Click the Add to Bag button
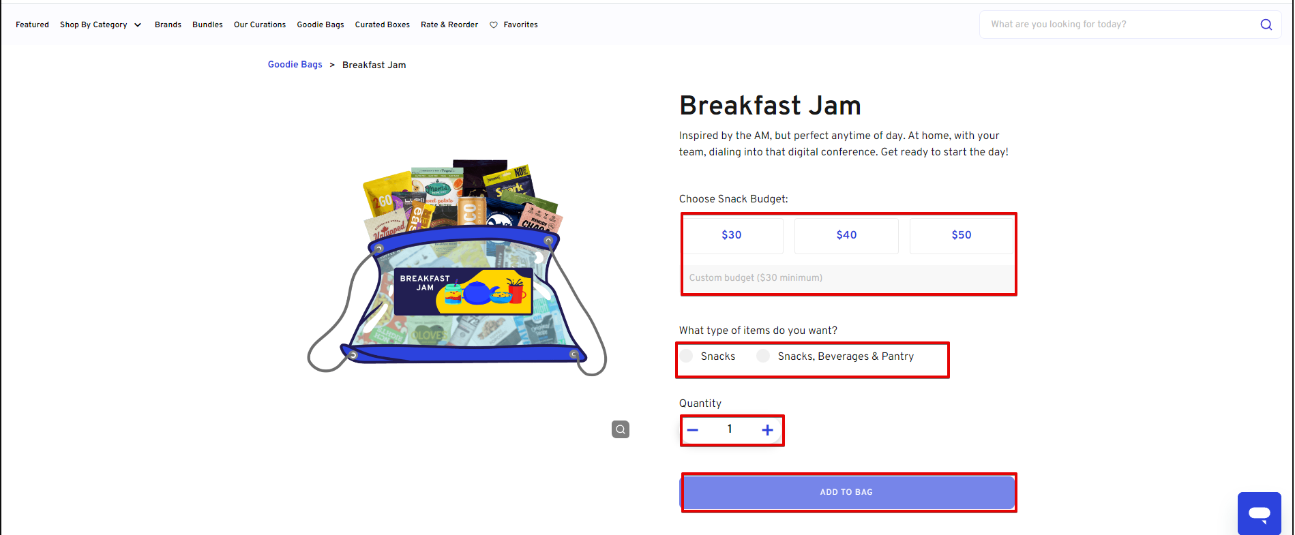 [846, 492]
